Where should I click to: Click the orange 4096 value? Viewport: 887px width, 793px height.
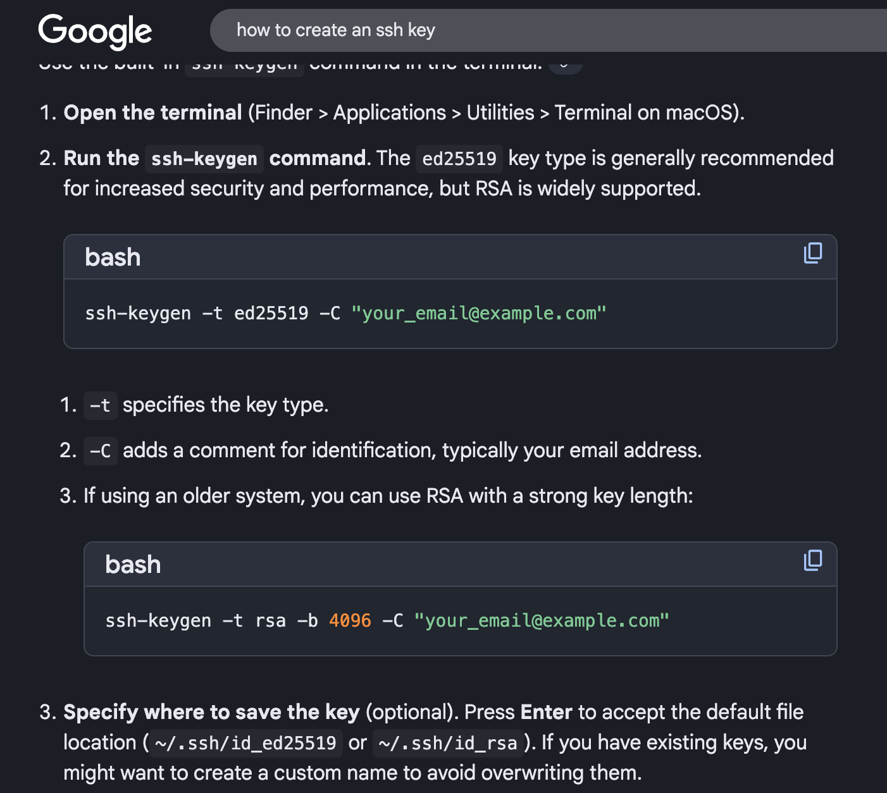[350, 620]
